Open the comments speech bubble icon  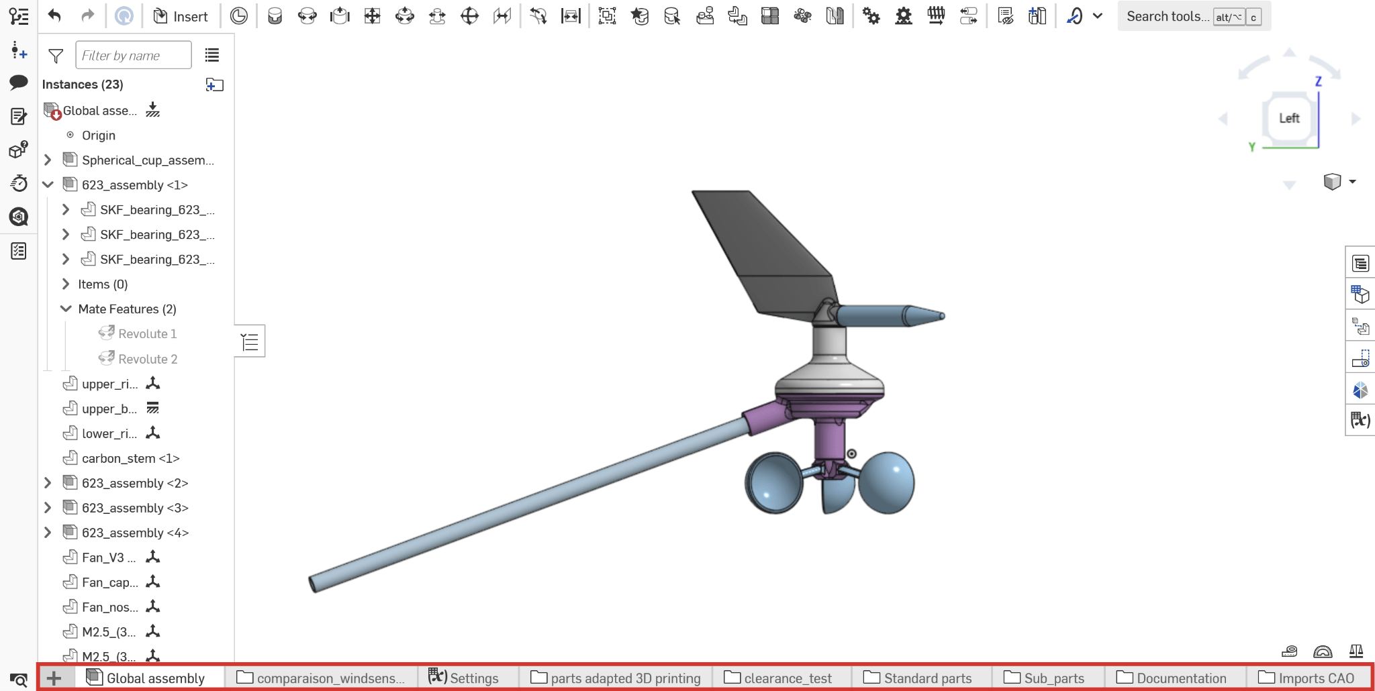pyautogui.click(x=18, y=83)
